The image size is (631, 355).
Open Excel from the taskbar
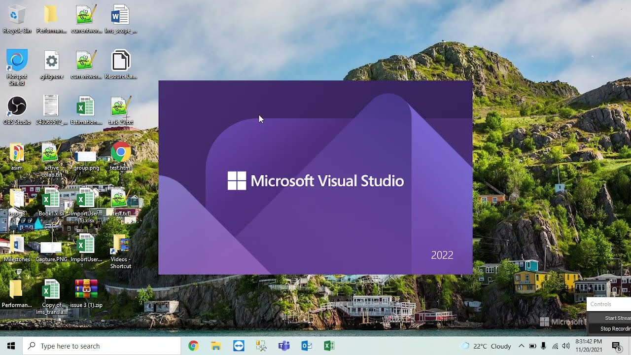[329, 346]
